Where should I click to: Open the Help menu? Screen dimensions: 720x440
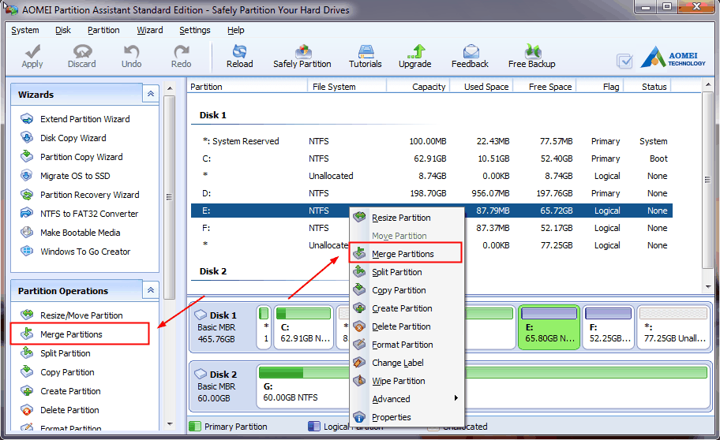pyautogui.click(x=235, y=30)
